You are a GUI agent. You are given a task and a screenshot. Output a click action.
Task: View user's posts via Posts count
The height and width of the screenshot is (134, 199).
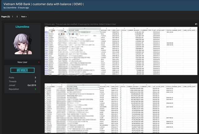coord(35,77)
